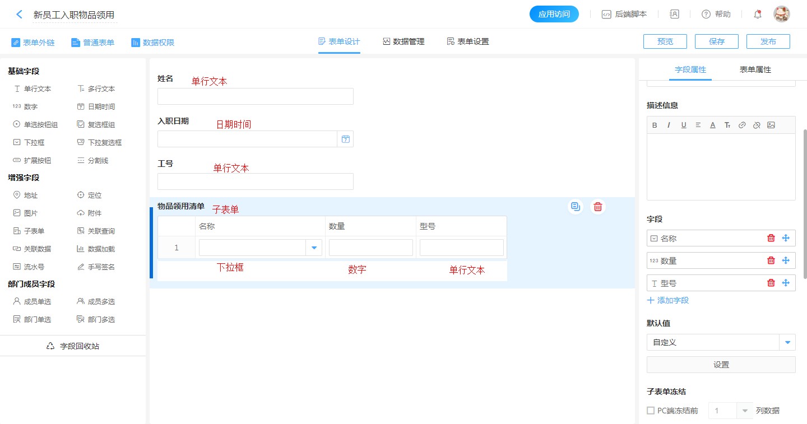Go to 数据管理 tab
Viewport: 807px width, 424px height.
point(403,41)
